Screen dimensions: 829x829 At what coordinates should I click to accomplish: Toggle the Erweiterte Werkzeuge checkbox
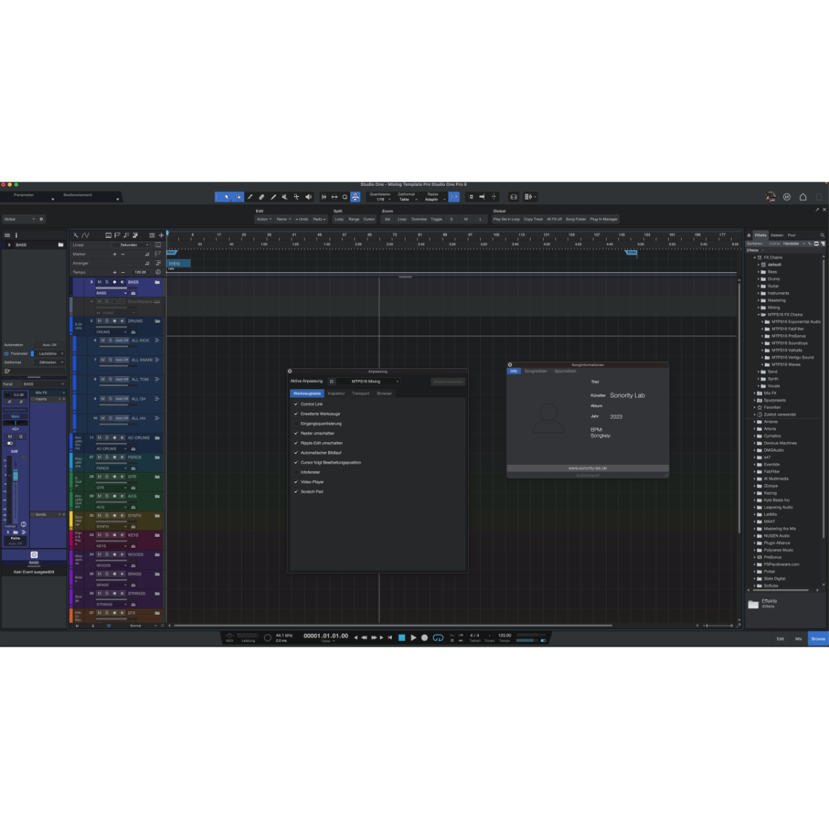click(x=296, y=414)
